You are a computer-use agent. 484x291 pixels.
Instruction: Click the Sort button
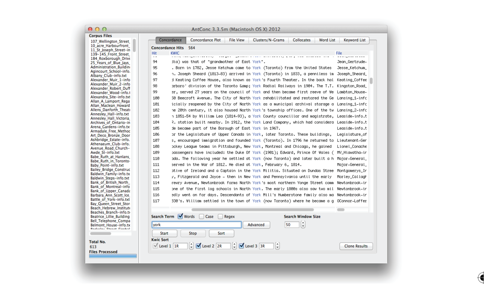tap(221, 233)
